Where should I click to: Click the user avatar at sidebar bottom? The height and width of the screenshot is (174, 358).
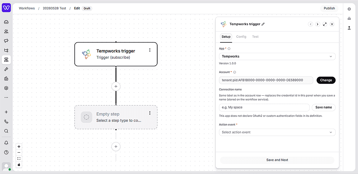coord(6,167)
